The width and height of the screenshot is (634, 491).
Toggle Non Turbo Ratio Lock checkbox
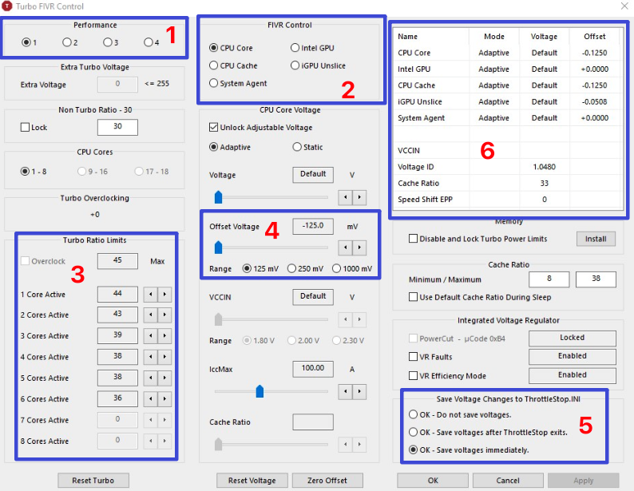(x=25, y=127)
